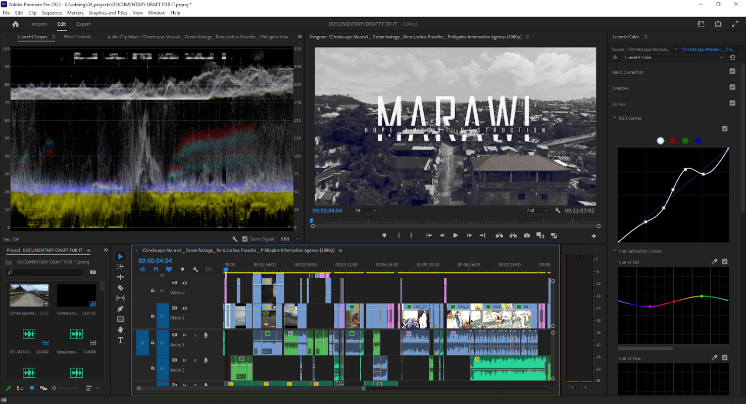The height and width of the screenshot is (404, 746).
Task: Go to In point in Program monitor
Action: point(429,235)
